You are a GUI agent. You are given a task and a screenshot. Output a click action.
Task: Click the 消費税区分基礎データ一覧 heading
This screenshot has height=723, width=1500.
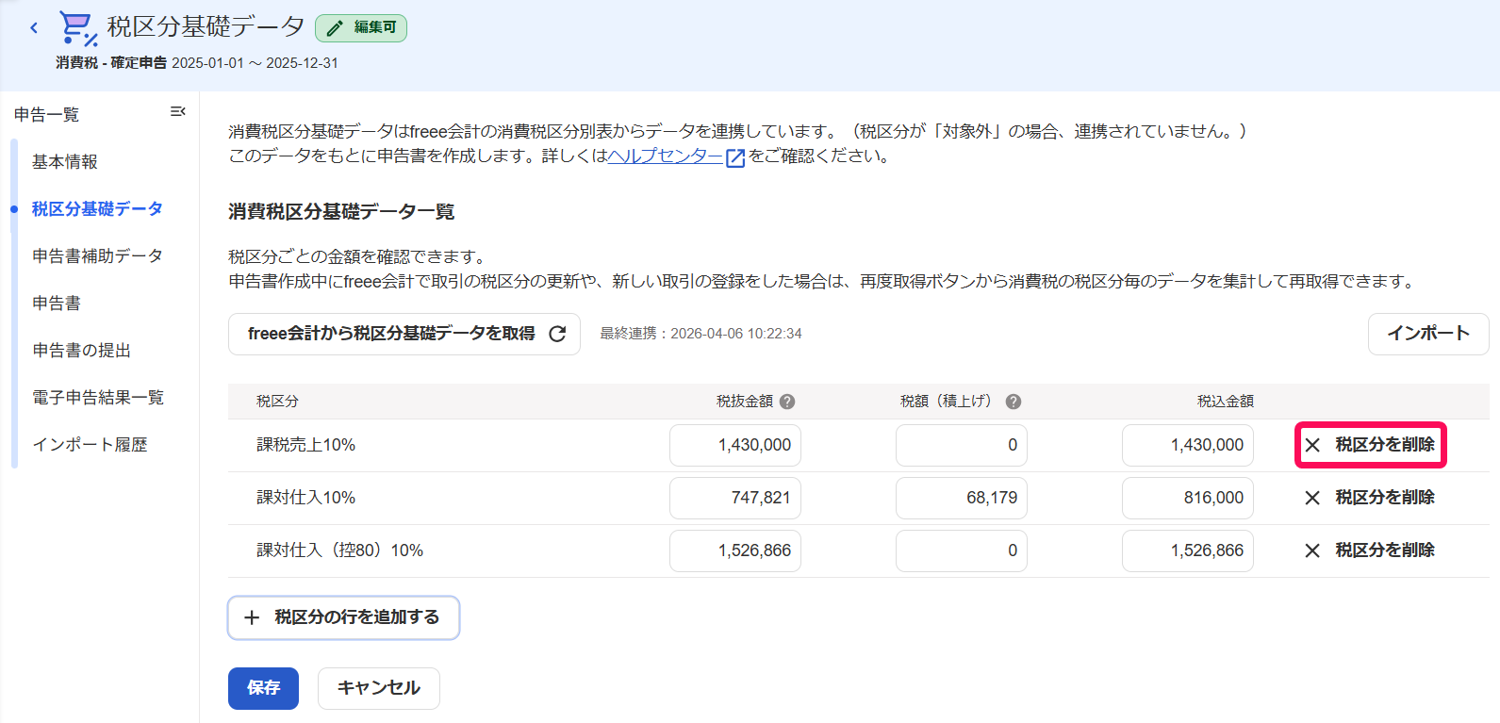pos(341,212)
